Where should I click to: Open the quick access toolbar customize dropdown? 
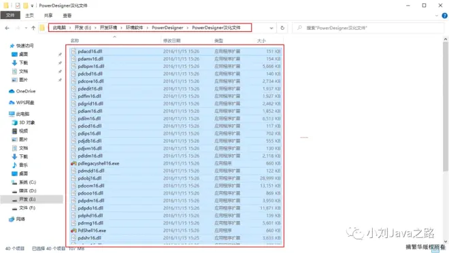click(32, 5)
